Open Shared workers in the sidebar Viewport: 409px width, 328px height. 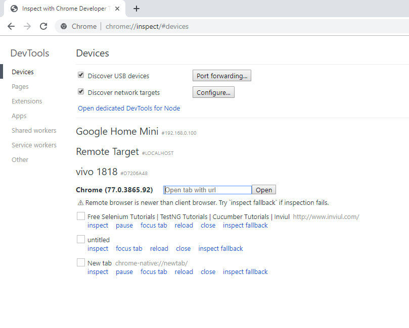point(34,130)
